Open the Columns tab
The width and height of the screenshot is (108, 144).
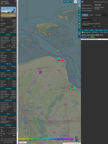98,15
